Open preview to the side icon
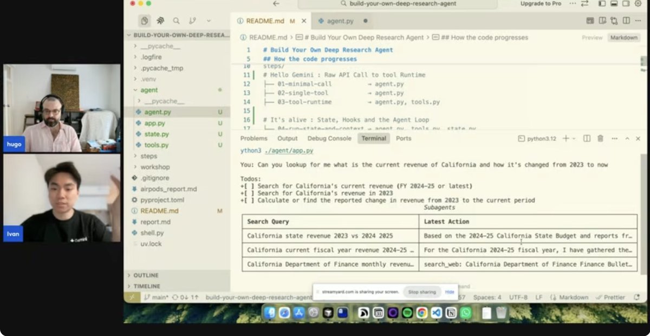Screen dimensions: 650x336 602,21
